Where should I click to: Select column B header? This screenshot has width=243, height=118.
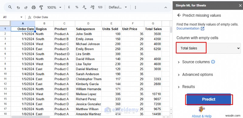point(44,24)
